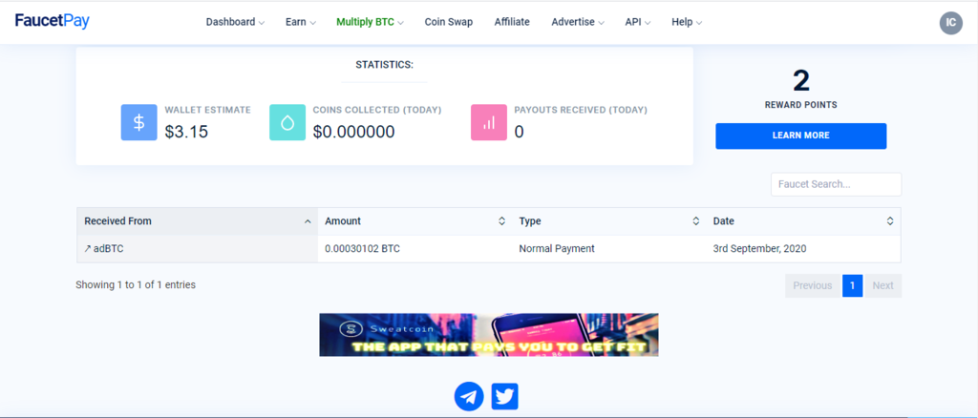Sort the table by Amount column

pyautogui.click(x=415, y=221)
